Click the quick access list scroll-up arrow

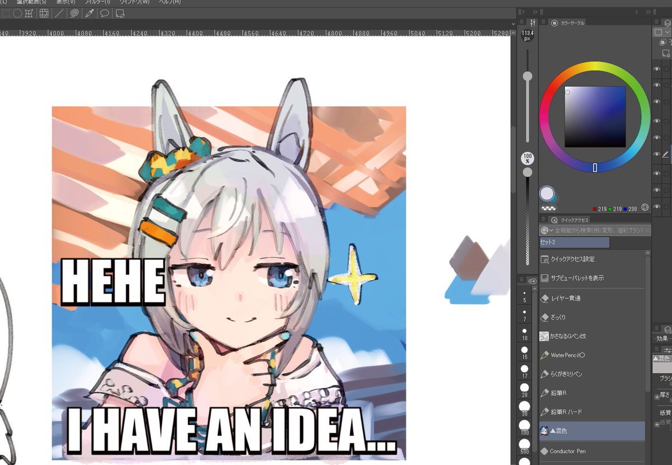tap(648, 253)
